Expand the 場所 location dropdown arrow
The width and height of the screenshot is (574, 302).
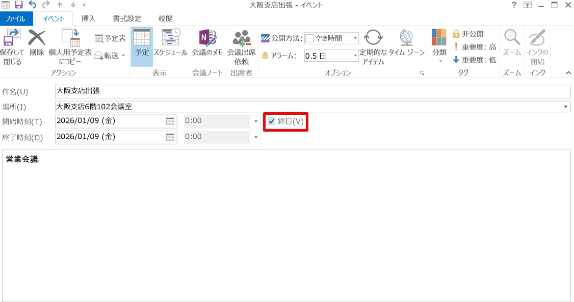pyautogui.click(x=566, y=107)
